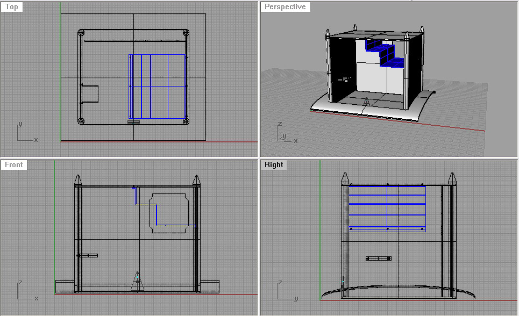Activate the Perspective viewport title label
The width and height of the screenshot is (519, 316).
pos(285,6)
